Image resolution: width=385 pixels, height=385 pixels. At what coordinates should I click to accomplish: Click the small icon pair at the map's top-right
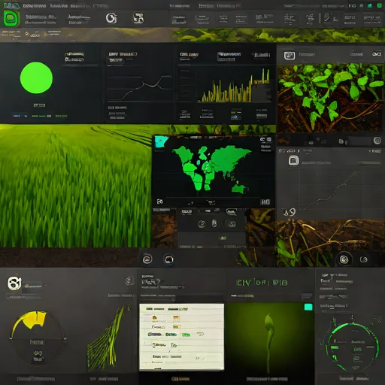pyautogui.click(x=266, y=139)
